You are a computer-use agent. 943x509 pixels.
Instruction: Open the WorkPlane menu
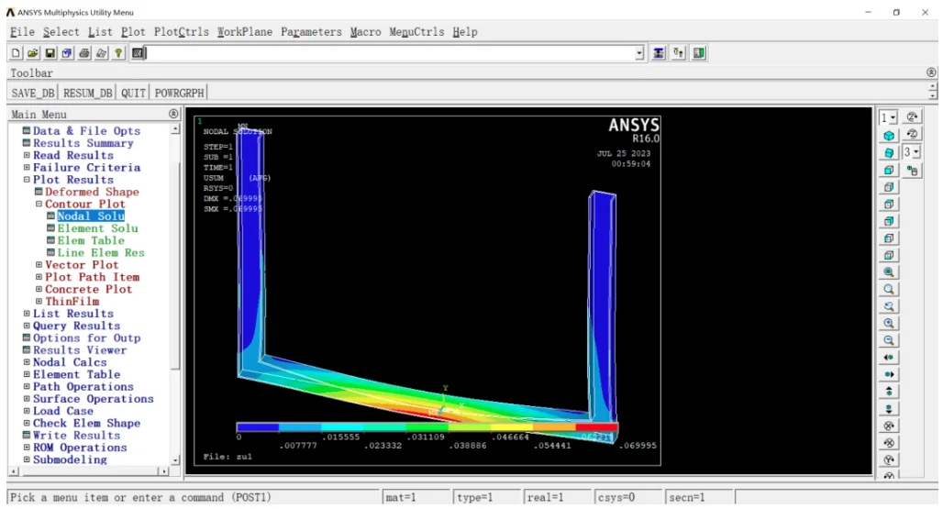click(x=245, y=32)
